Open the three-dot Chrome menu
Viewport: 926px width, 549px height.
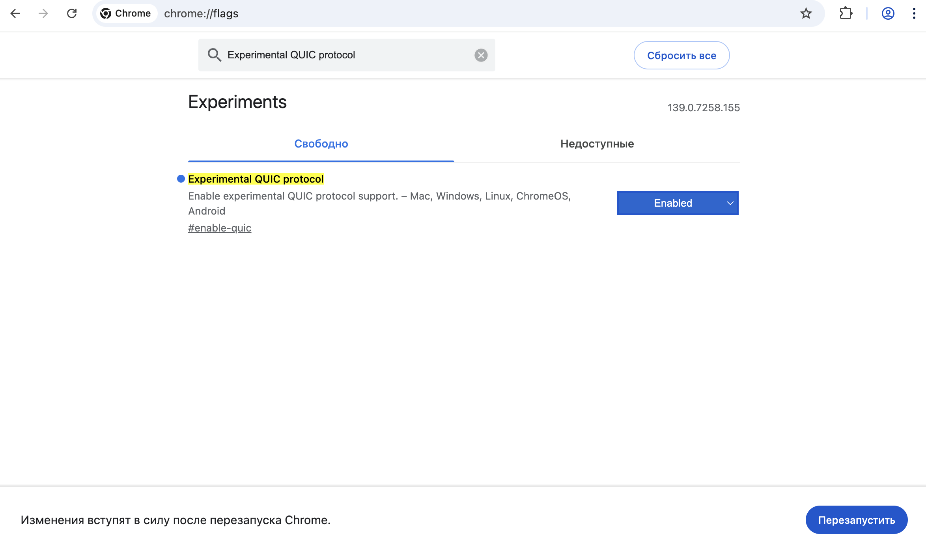pos(914,13)
